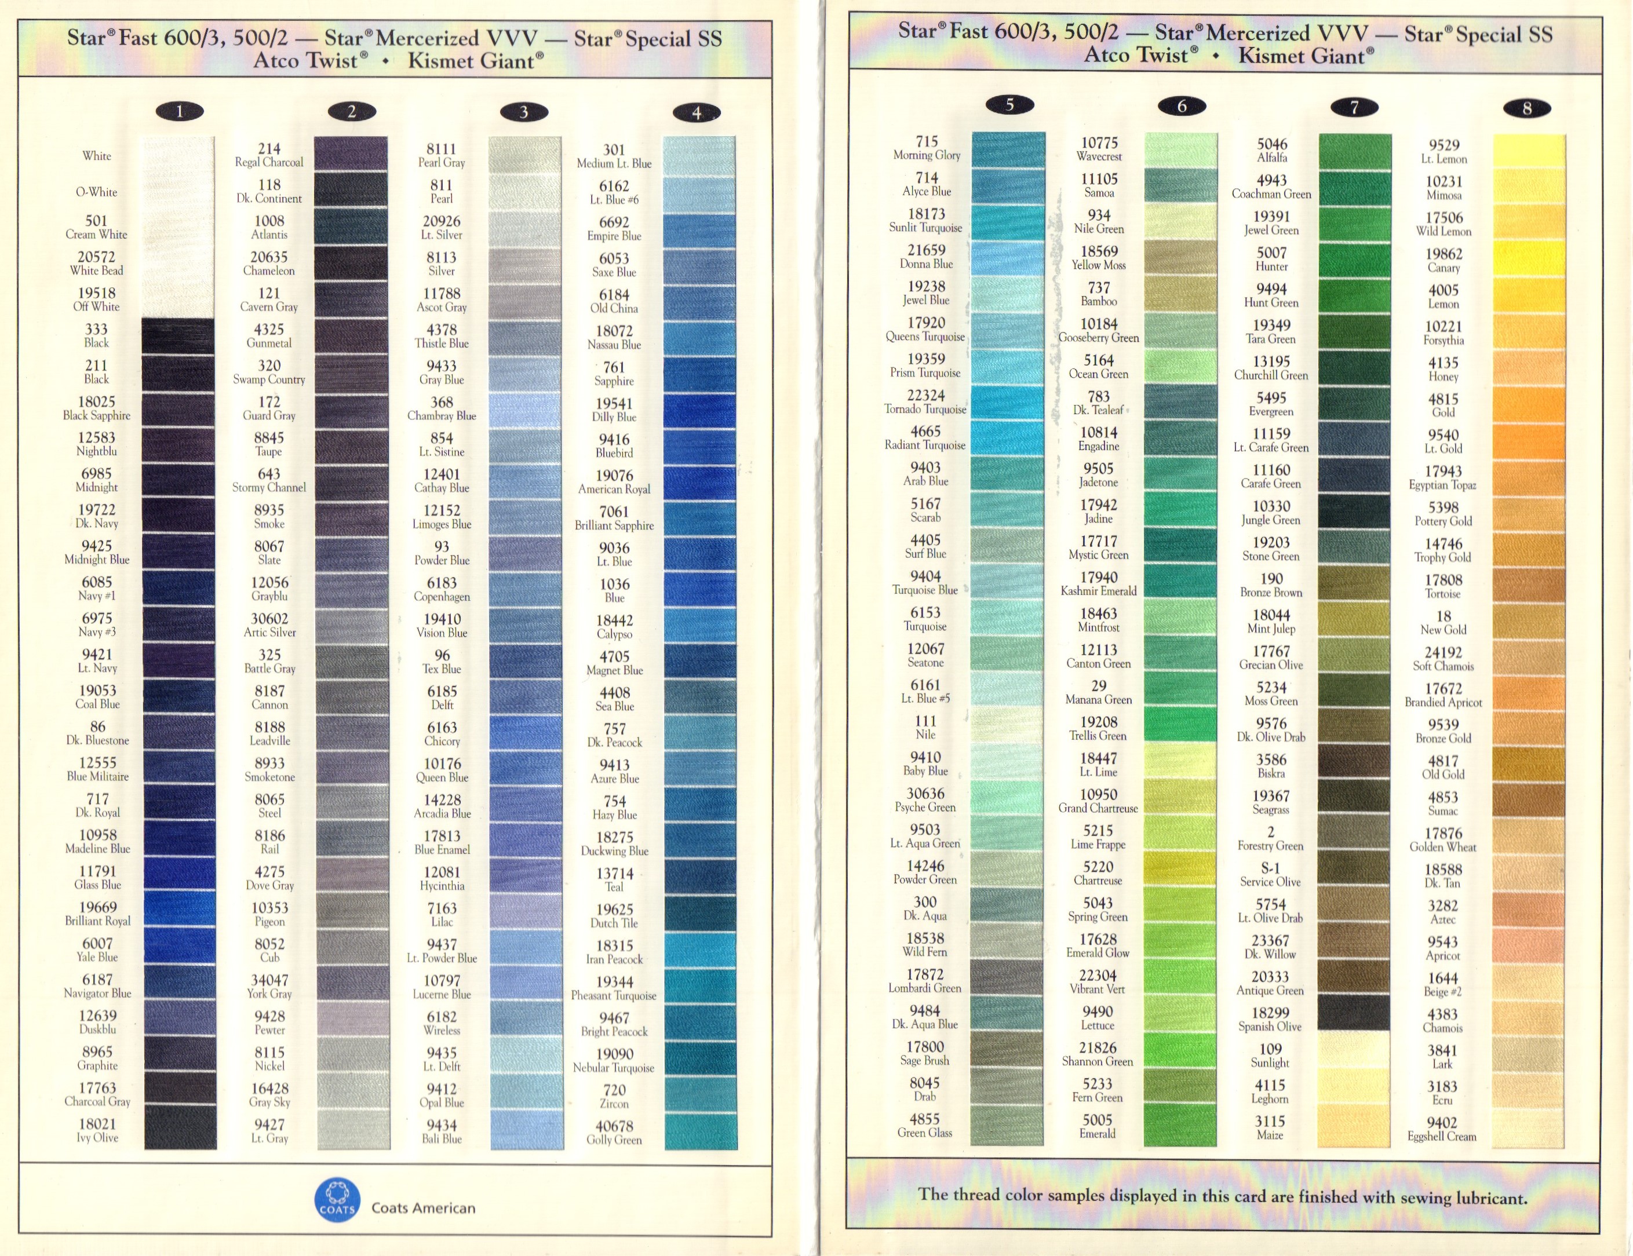The width and height of the screenshot is (1633, 1256).
Task: Click the 'S-1 Service Olive' label
Action: 1270,875
